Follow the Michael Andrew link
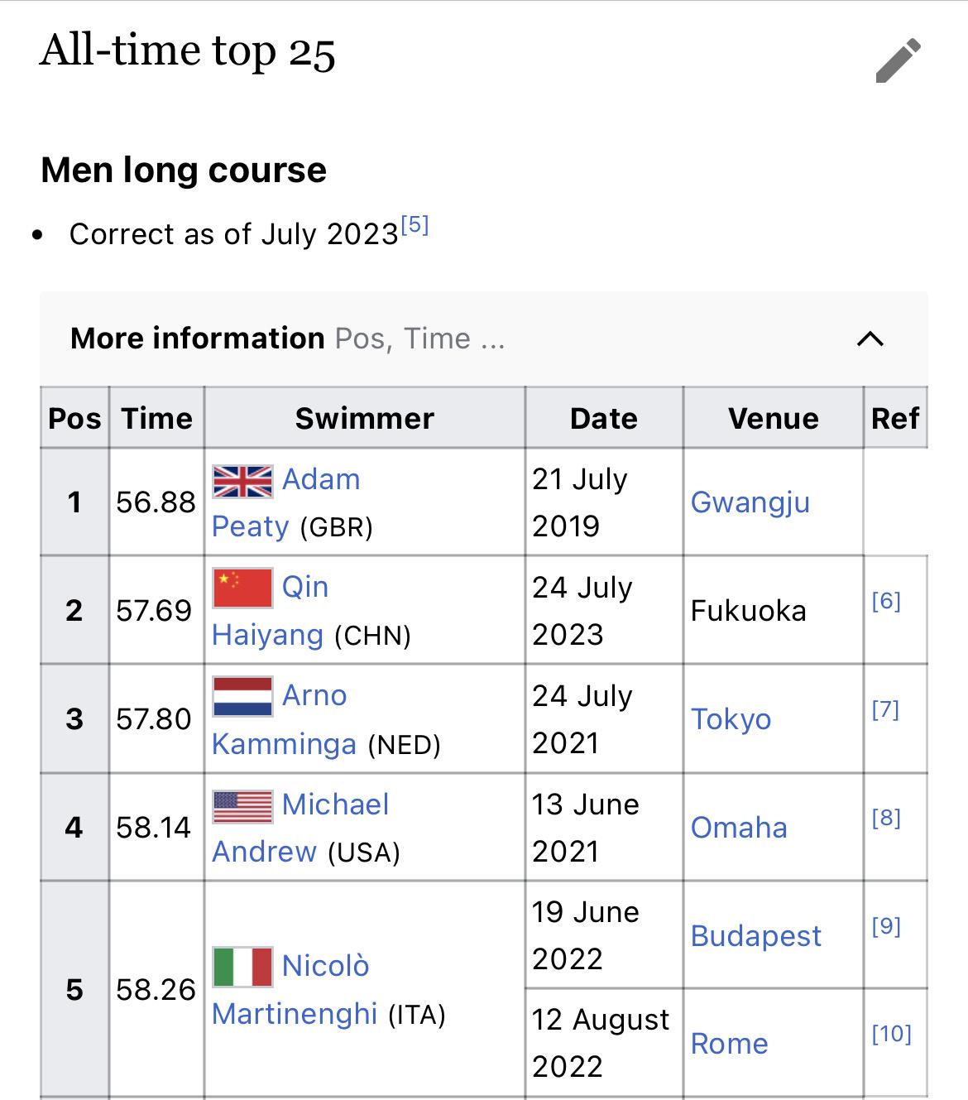 click(x=300, y=828)
